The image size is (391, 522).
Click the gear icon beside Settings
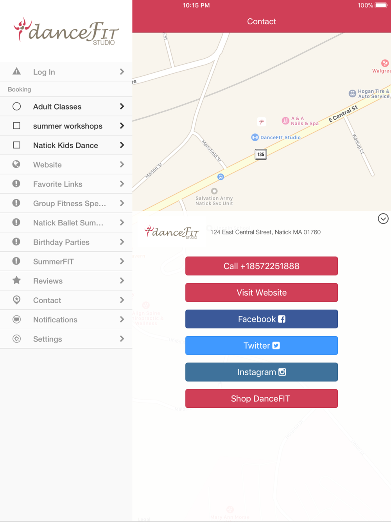point(16,339)
